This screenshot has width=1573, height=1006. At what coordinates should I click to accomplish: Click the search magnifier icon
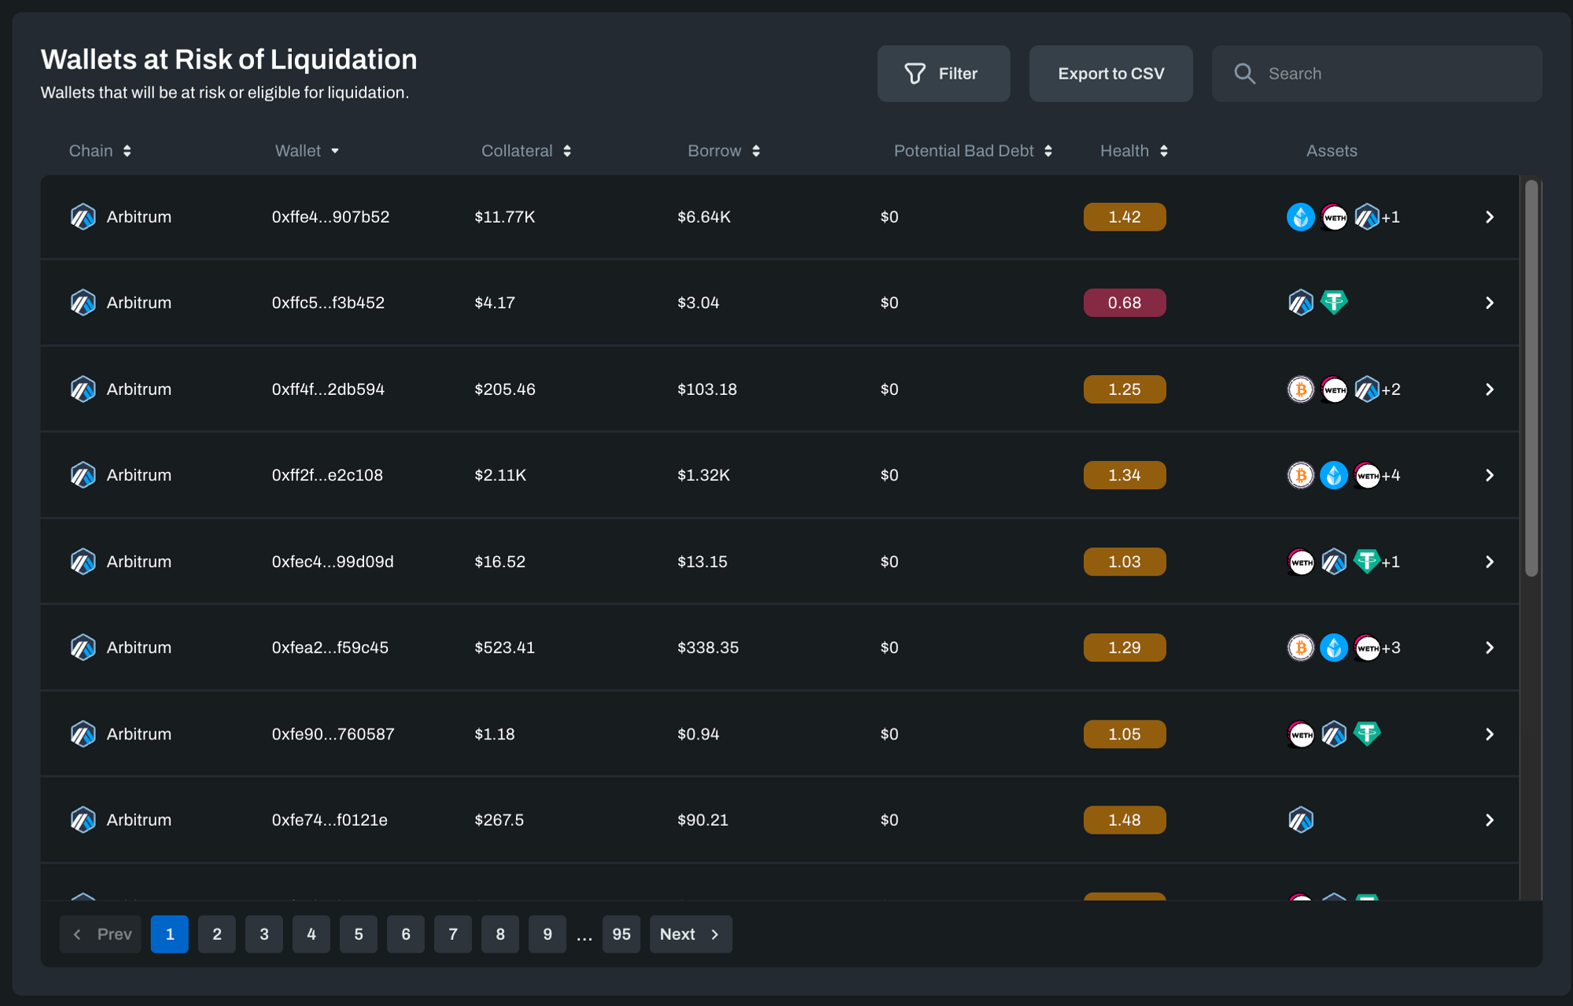click(1244, 74)
